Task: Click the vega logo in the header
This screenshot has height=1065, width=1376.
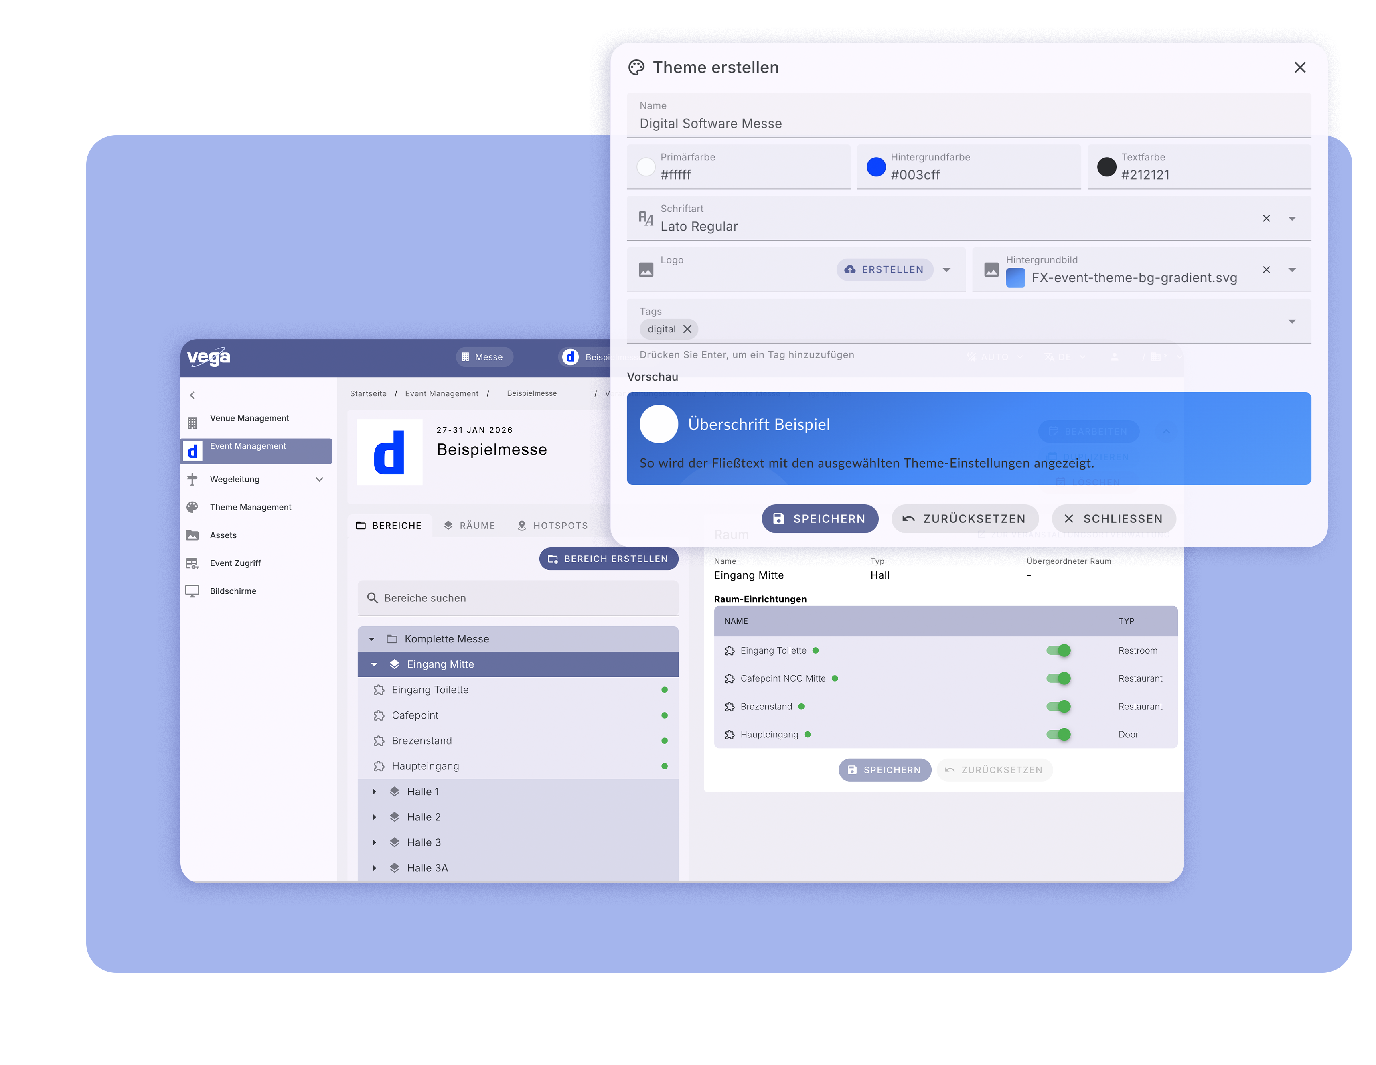Action: coord(209,357)
